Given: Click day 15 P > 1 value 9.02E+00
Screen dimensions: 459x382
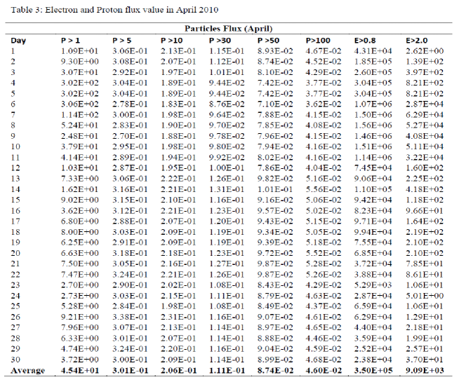Looking at the screenshot, I should tap(79, 200).
